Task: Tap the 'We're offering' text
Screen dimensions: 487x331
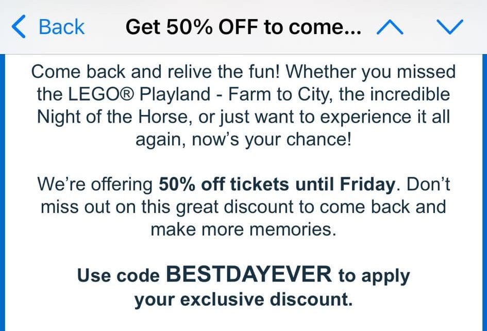Action: click(95, 184)
